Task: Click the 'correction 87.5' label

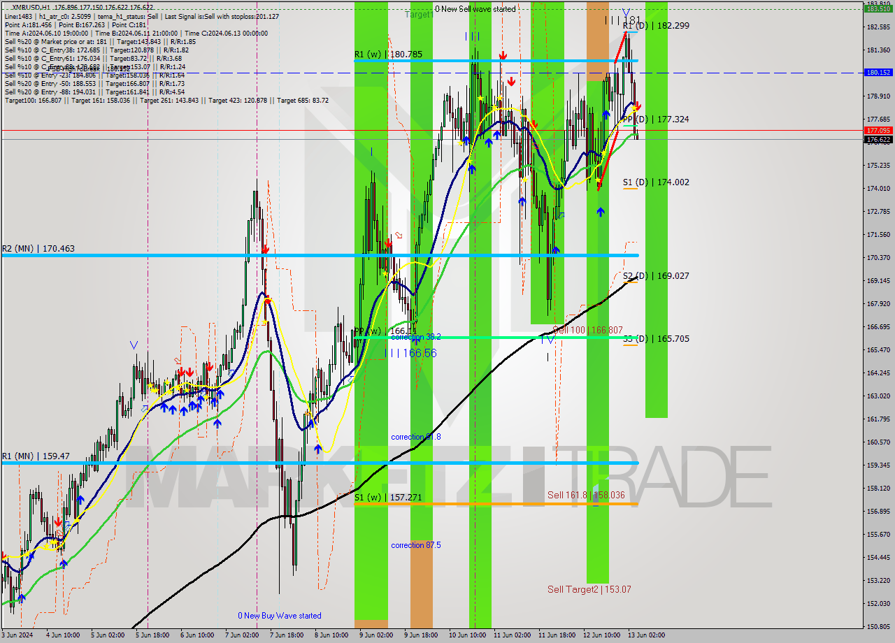Action: click(x=416, y=545)
